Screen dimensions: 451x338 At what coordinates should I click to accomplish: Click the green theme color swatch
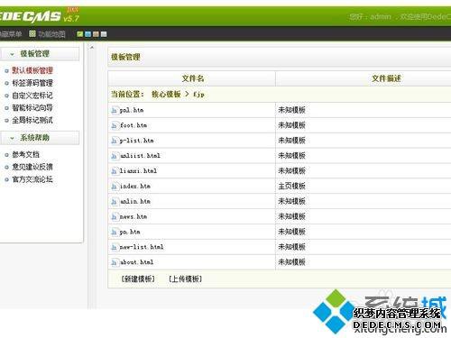(x=80, y=34)
